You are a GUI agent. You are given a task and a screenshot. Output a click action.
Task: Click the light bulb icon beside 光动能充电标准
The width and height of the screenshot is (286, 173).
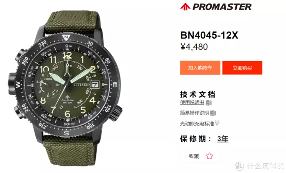coord(217,123)
